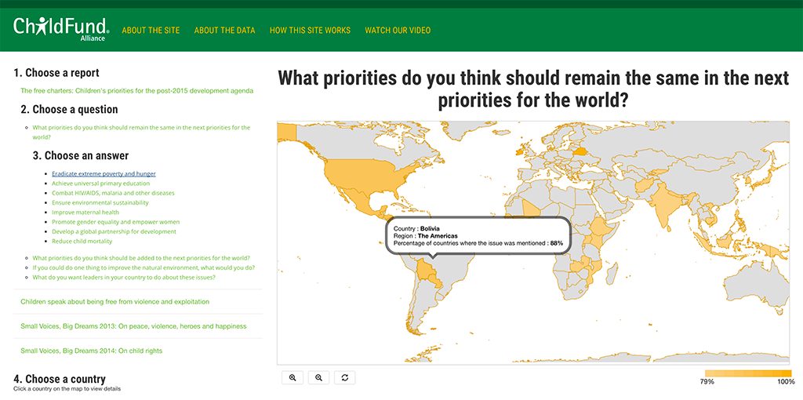Choose Promote gender equality and empower women
The height and width of the screenshot is (400, 803).
click(x=115, y=222)
